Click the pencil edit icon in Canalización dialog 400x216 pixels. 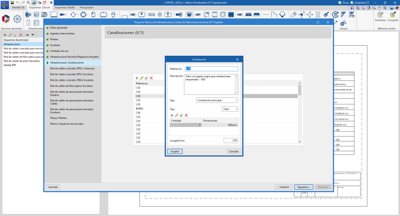pyautogui.click(x=177, y=115)
